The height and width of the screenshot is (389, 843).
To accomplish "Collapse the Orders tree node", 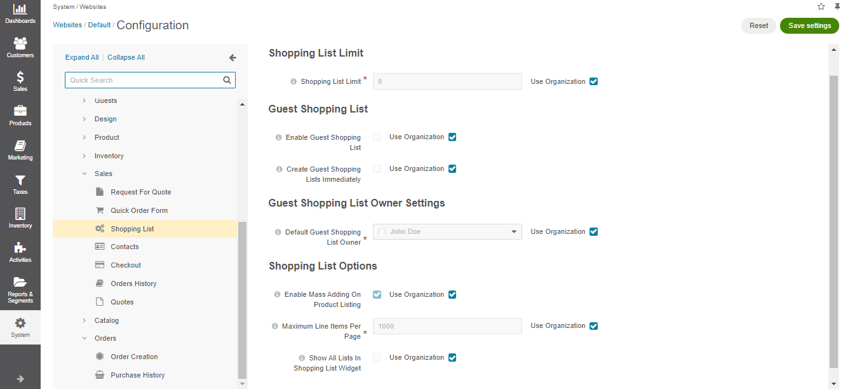I will [84, 338].
